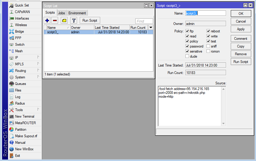Open CAPsMAN menu item
The width and height of the screenshot is (256, 161).
pos(25,12)
